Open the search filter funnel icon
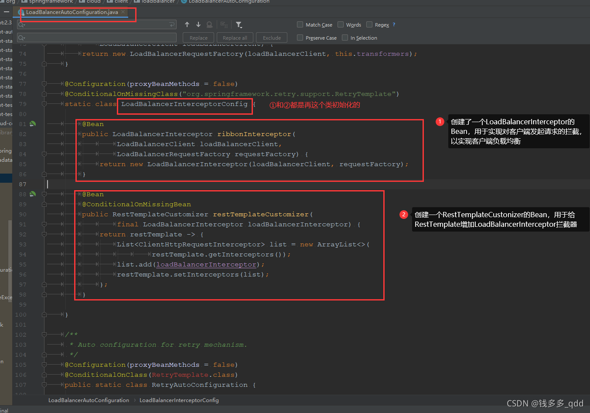 pyautogui.click(x=239, y=25)
